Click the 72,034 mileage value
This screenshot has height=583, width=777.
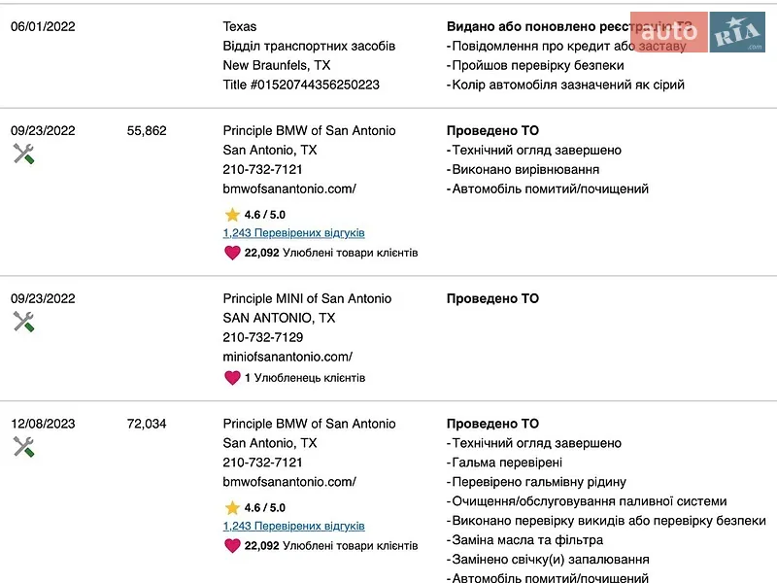(x=147, y=424)
